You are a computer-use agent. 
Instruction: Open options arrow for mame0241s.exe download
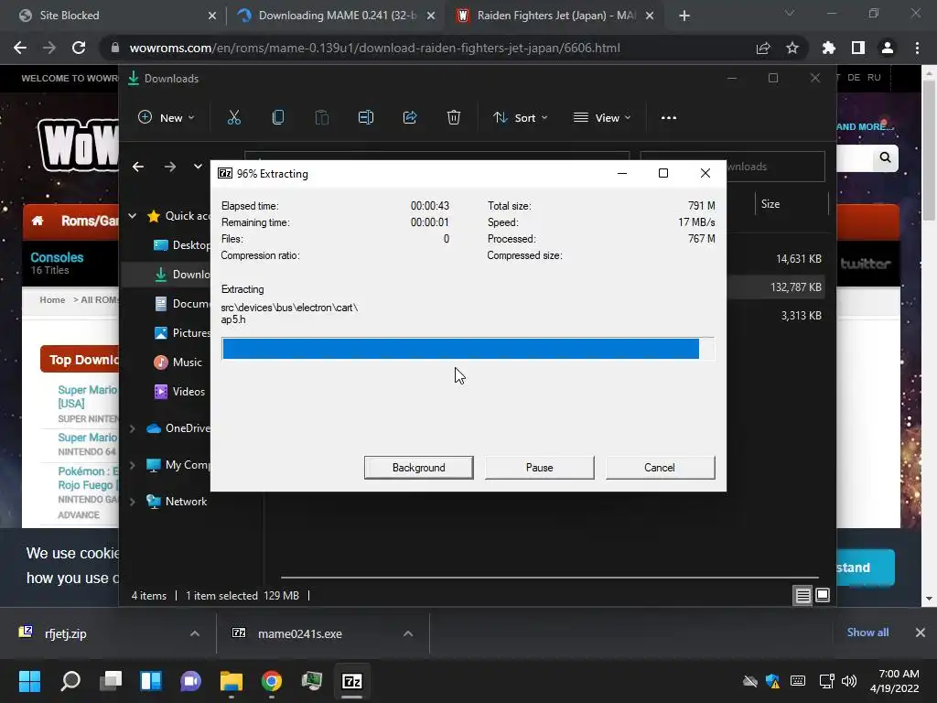coord(408,633)
